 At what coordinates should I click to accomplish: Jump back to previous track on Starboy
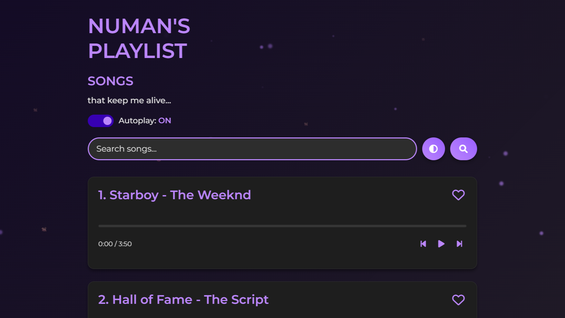[x=423, y=244]
